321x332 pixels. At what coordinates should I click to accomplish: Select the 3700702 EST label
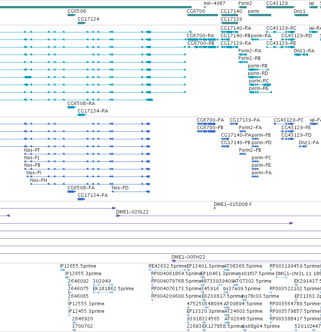(83, 326)
